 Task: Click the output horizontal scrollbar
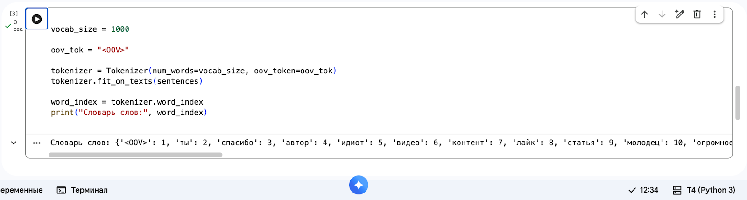[x=135, y=155]
